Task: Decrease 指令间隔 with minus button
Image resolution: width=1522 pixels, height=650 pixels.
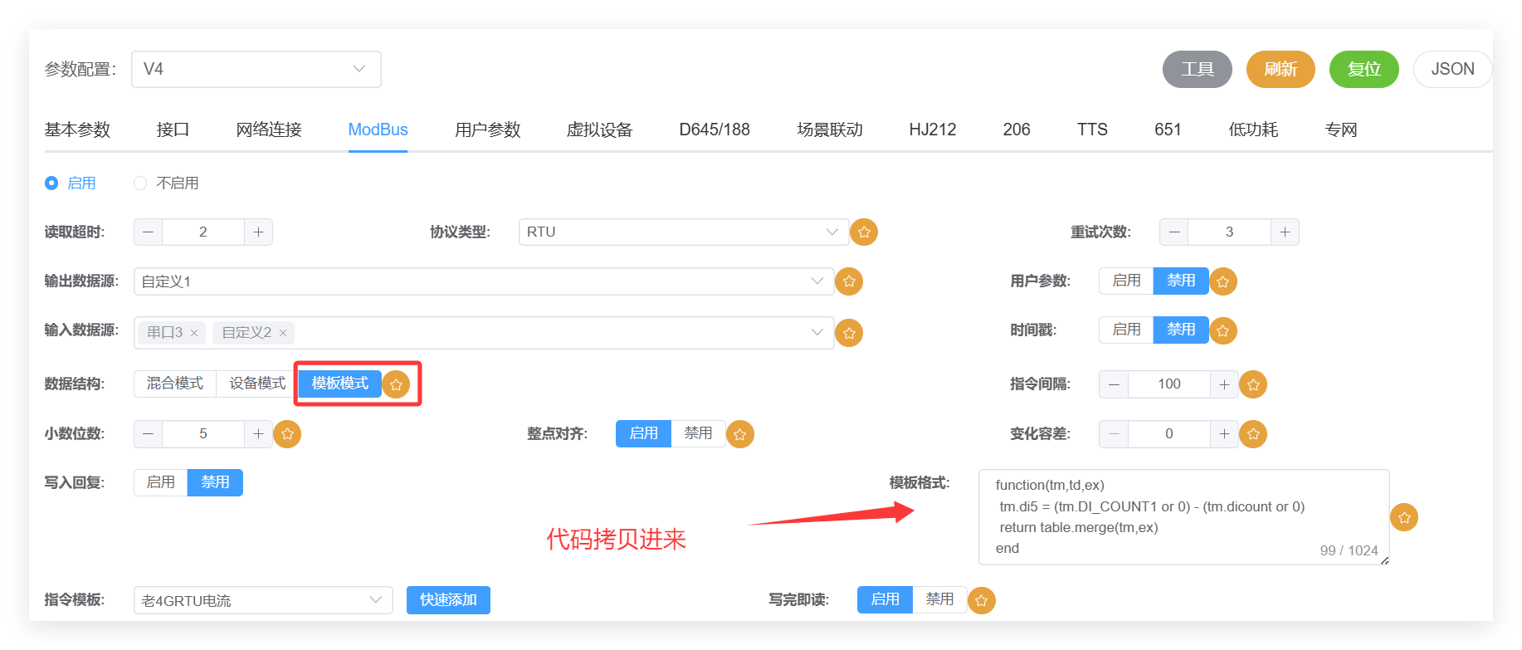Action: (x=1114, y=384)
